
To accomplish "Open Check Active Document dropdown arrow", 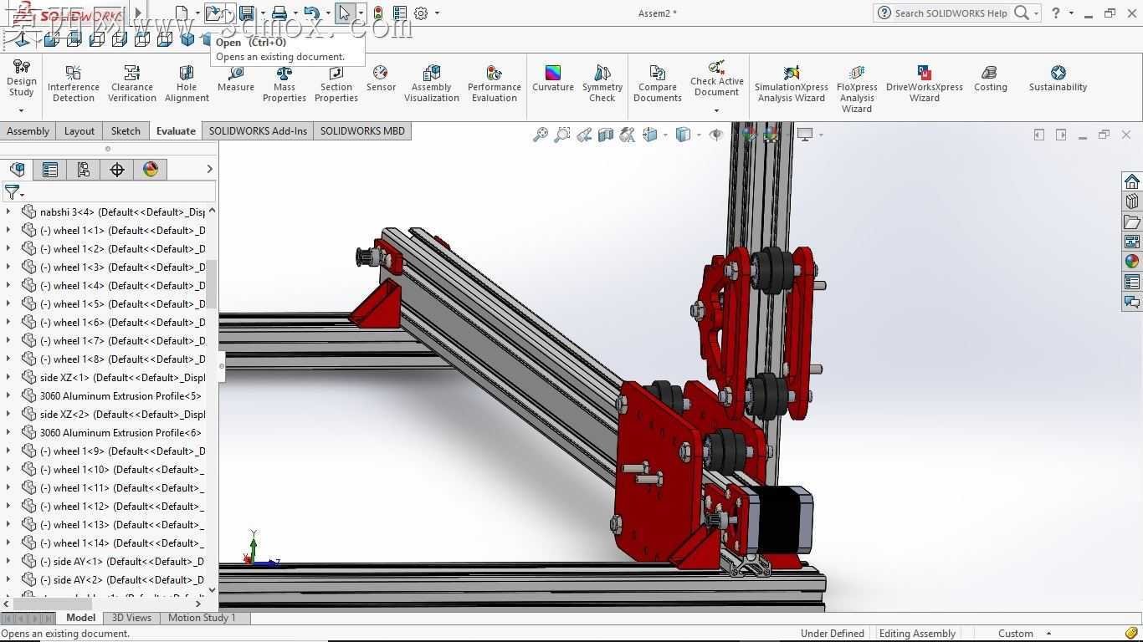I will pos(716,110).
